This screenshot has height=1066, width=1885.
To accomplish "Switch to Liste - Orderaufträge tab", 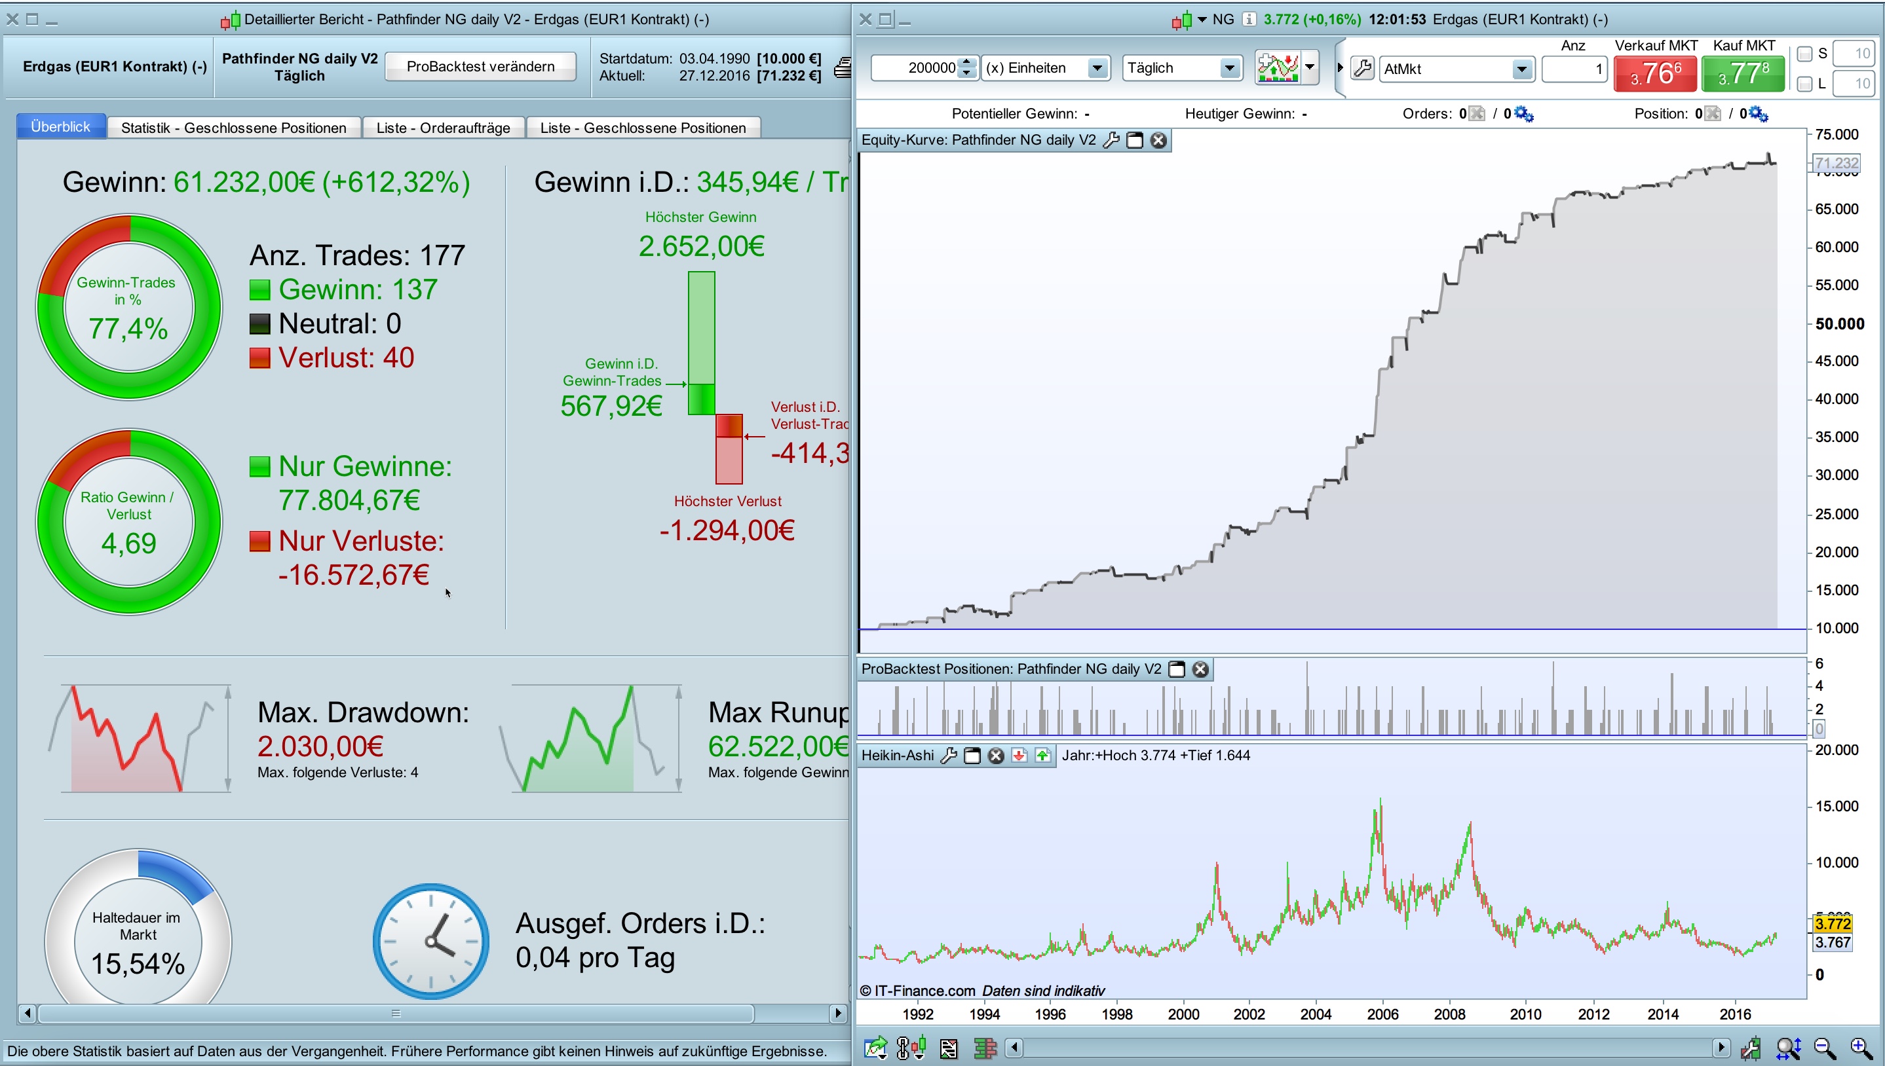I will pyautogui.click(x=442, y=128).
